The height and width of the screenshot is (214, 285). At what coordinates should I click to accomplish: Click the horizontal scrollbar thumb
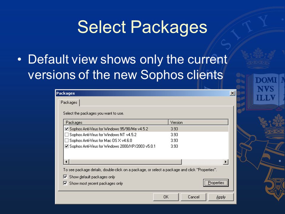[125, 162]
